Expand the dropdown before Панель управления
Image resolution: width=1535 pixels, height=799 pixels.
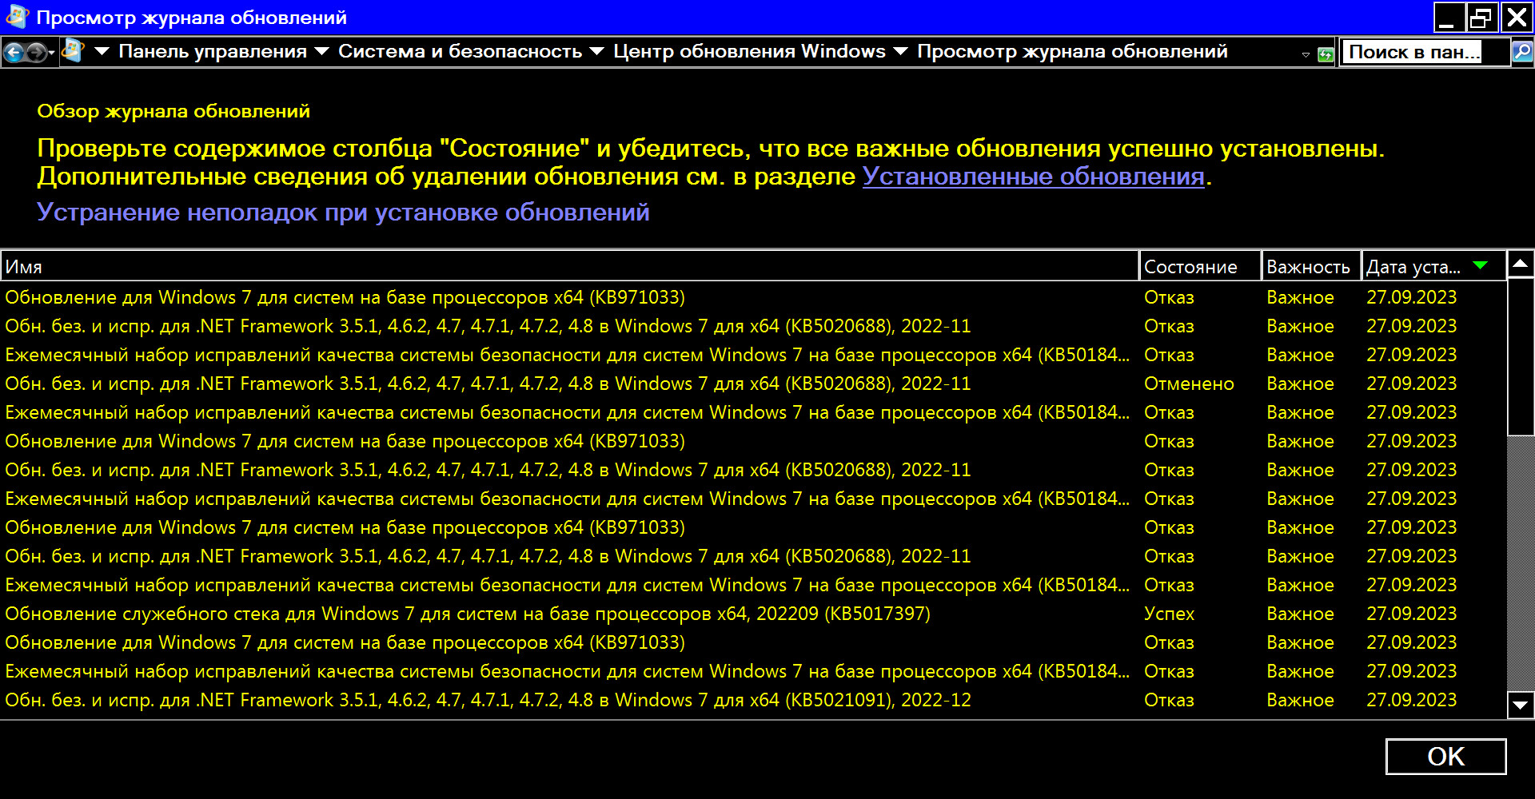coord(102,51)
